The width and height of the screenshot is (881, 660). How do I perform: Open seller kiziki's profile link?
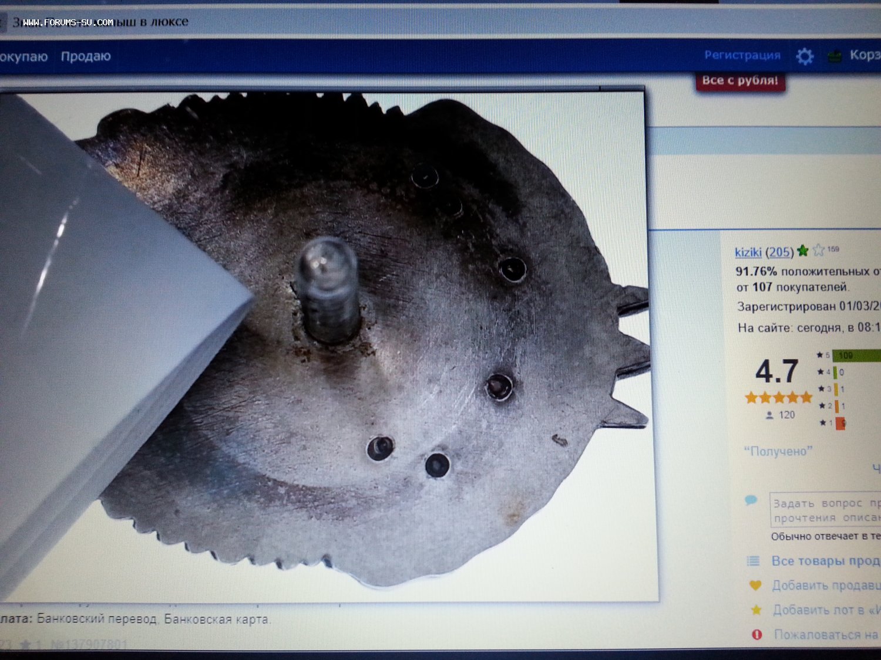748,252
